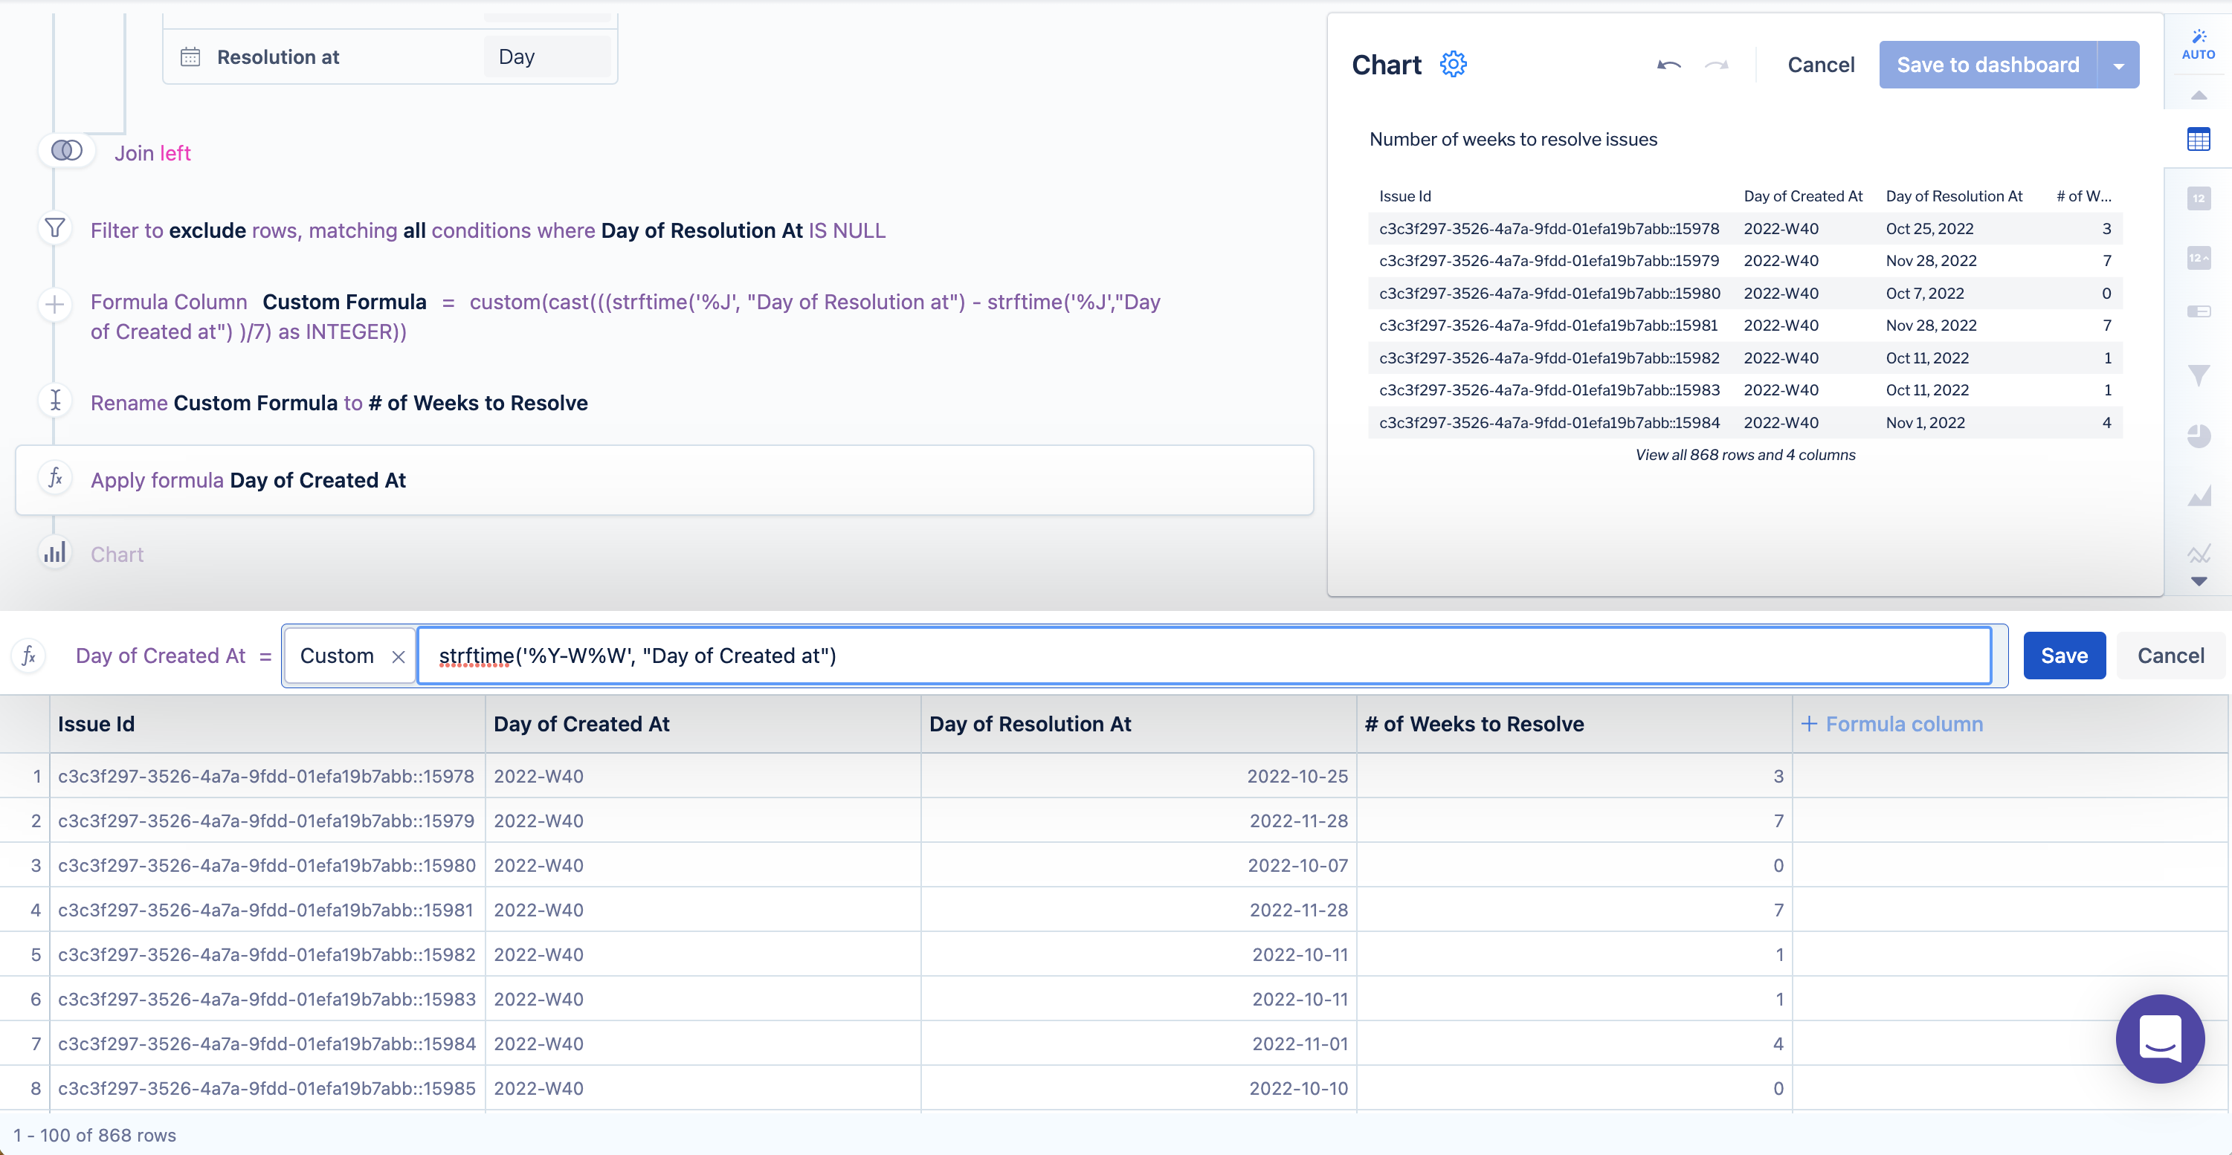
Task: Open the Day granularity dropdown
Action: point(546,57)
